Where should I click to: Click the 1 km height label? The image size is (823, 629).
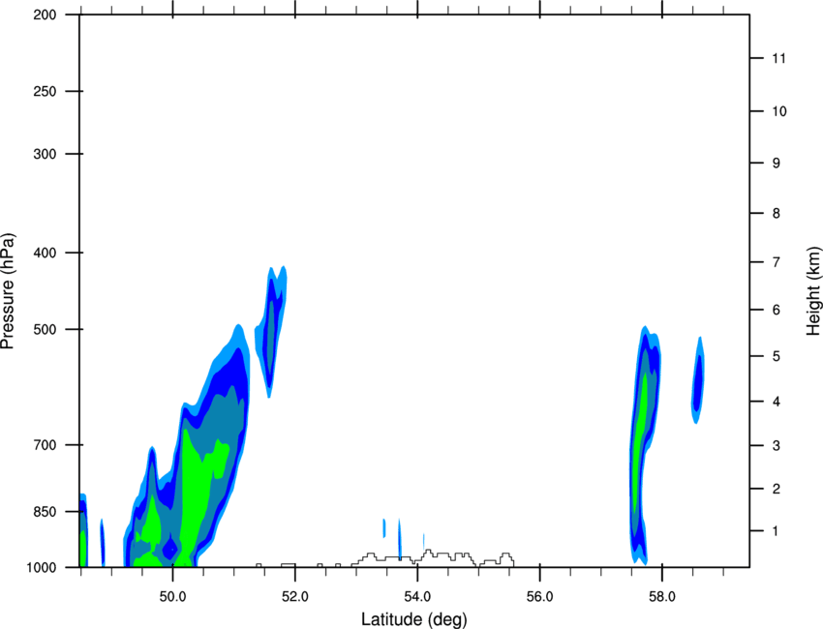point(776,531)
